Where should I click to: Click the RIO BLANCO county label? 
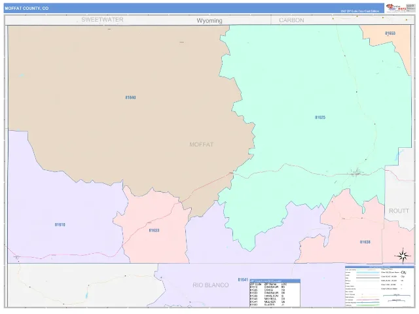click(x=211, y=285)
